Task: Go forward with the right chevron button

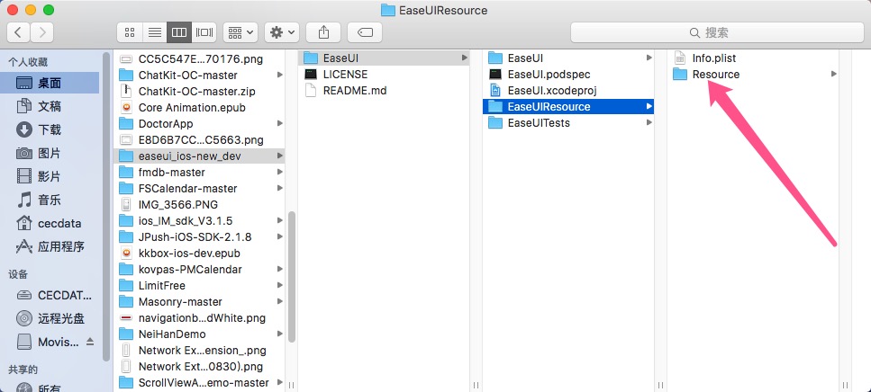Action: pos(42,32)
